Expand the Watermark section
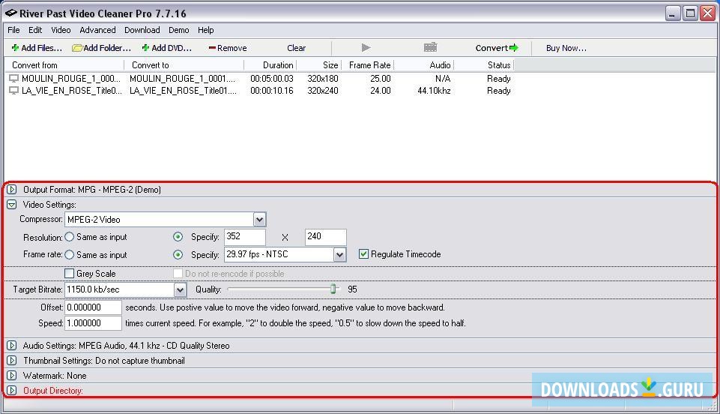 coord(12,376)
